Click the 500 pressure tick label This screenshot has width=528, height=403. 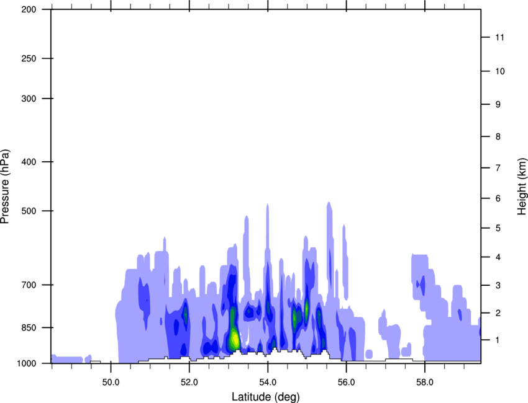coord(29,211)
